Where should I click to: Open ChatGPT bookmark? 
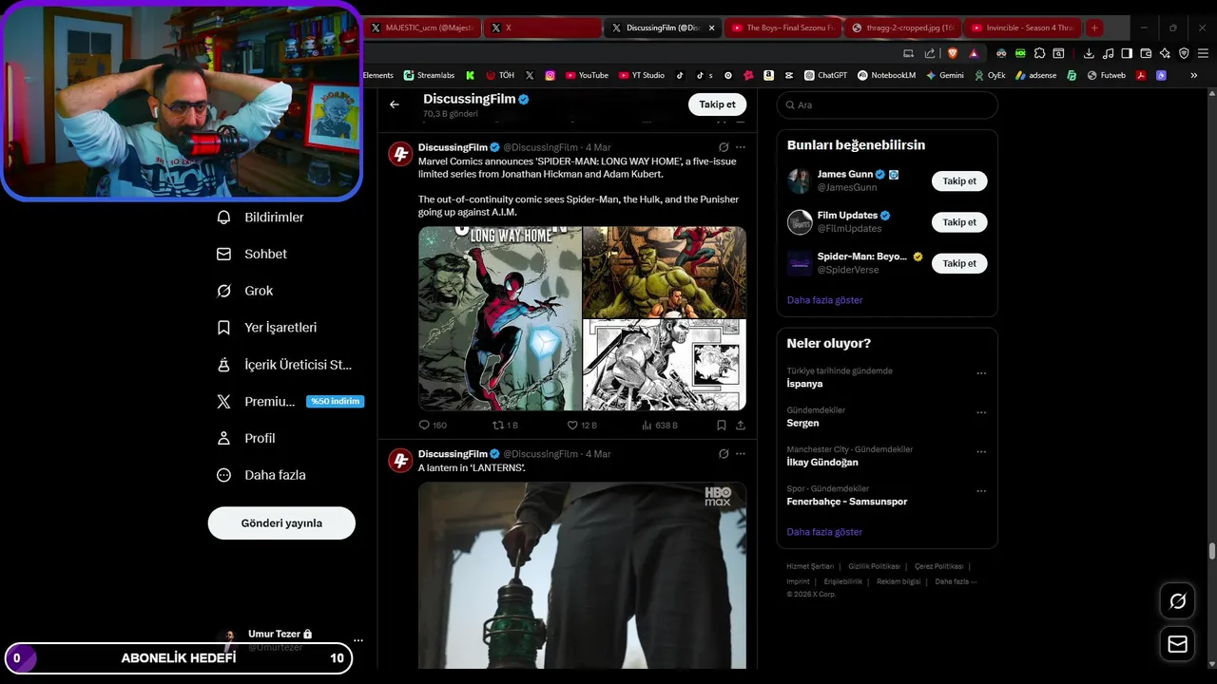825,75
